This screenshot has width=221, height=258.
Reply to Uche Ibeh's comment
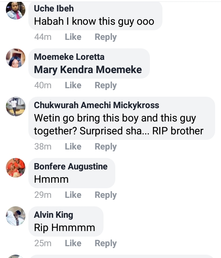point(105,37)
